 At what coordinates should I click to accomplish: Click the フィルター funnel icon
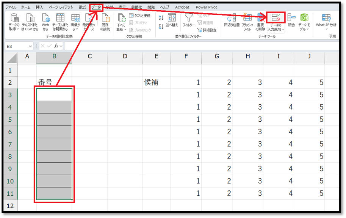[x=188, y=18]
